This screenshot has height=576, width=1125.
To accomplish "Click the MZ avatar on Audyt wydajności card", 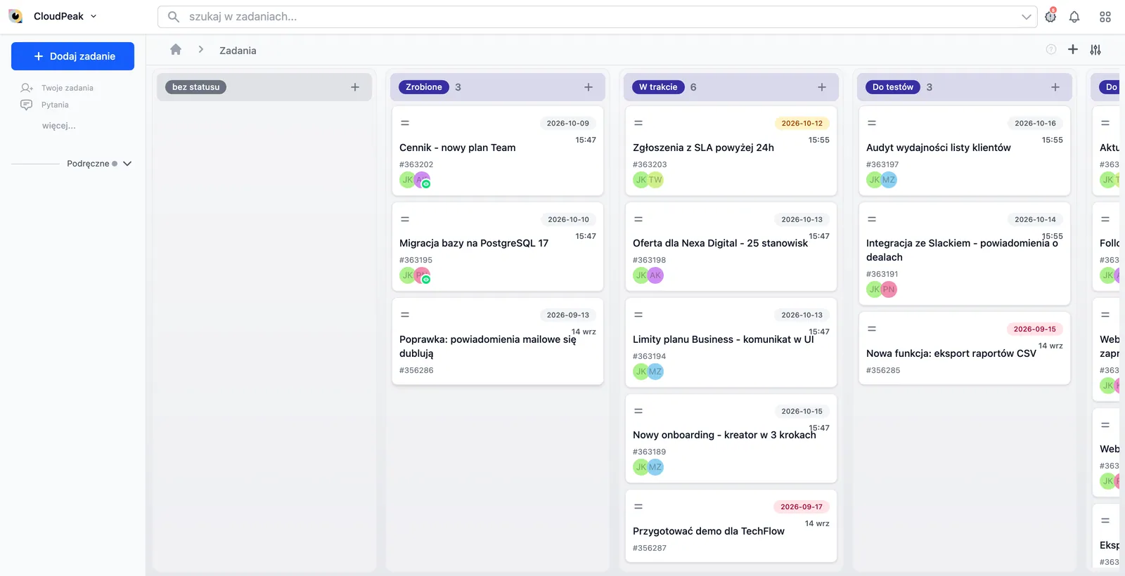I will click(x=889, y=180).
